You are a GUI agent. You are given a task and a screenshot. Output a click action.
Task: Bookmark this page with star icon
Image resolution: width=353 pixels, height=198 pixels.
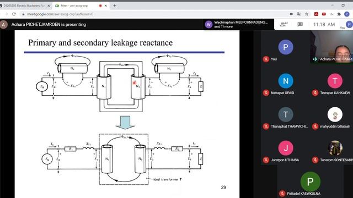coord(307,14)
